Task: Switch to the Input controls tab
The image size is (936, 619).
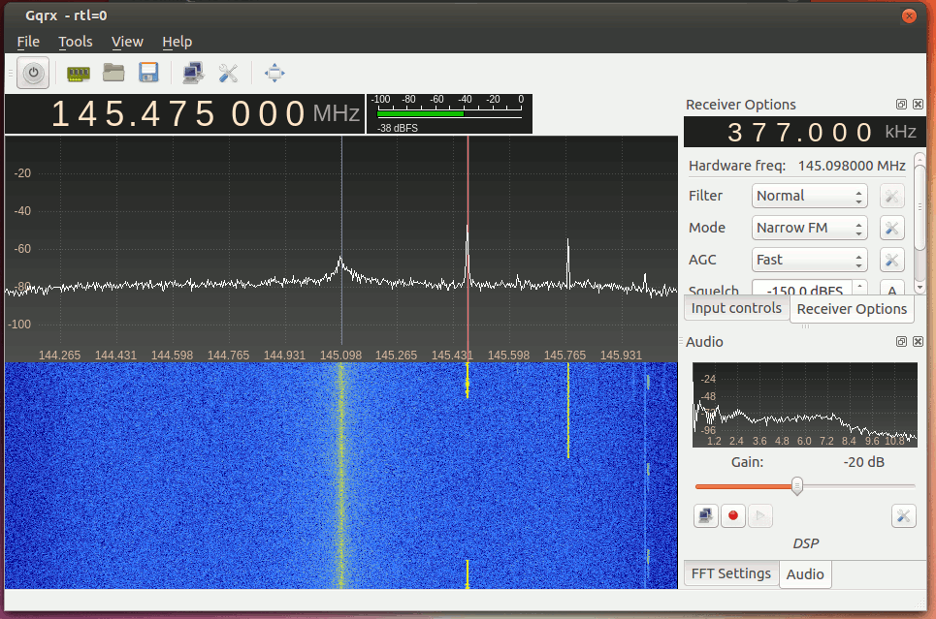Action: [x=736, y=308]
